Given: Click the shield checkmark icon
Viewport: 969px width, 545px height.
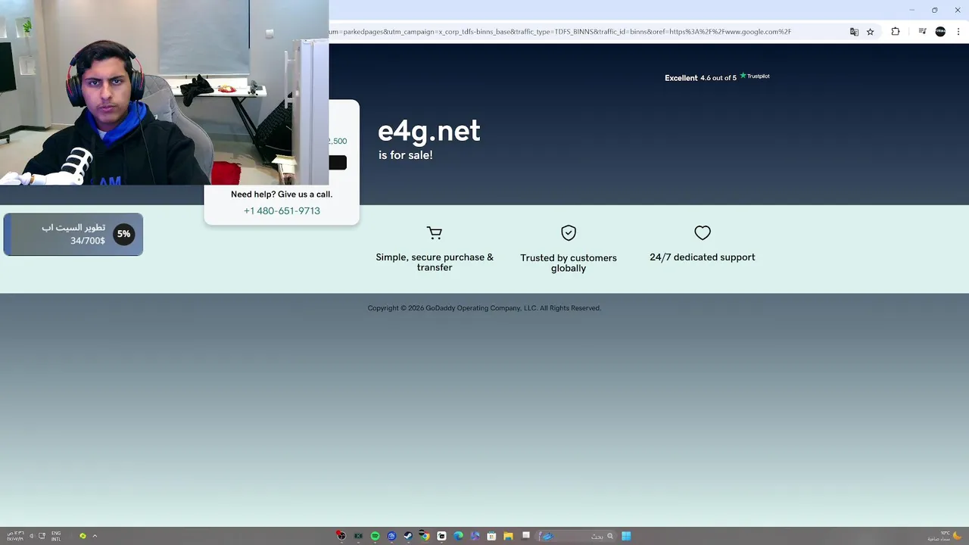Looking at the screenshot, I should coord(569,232).
